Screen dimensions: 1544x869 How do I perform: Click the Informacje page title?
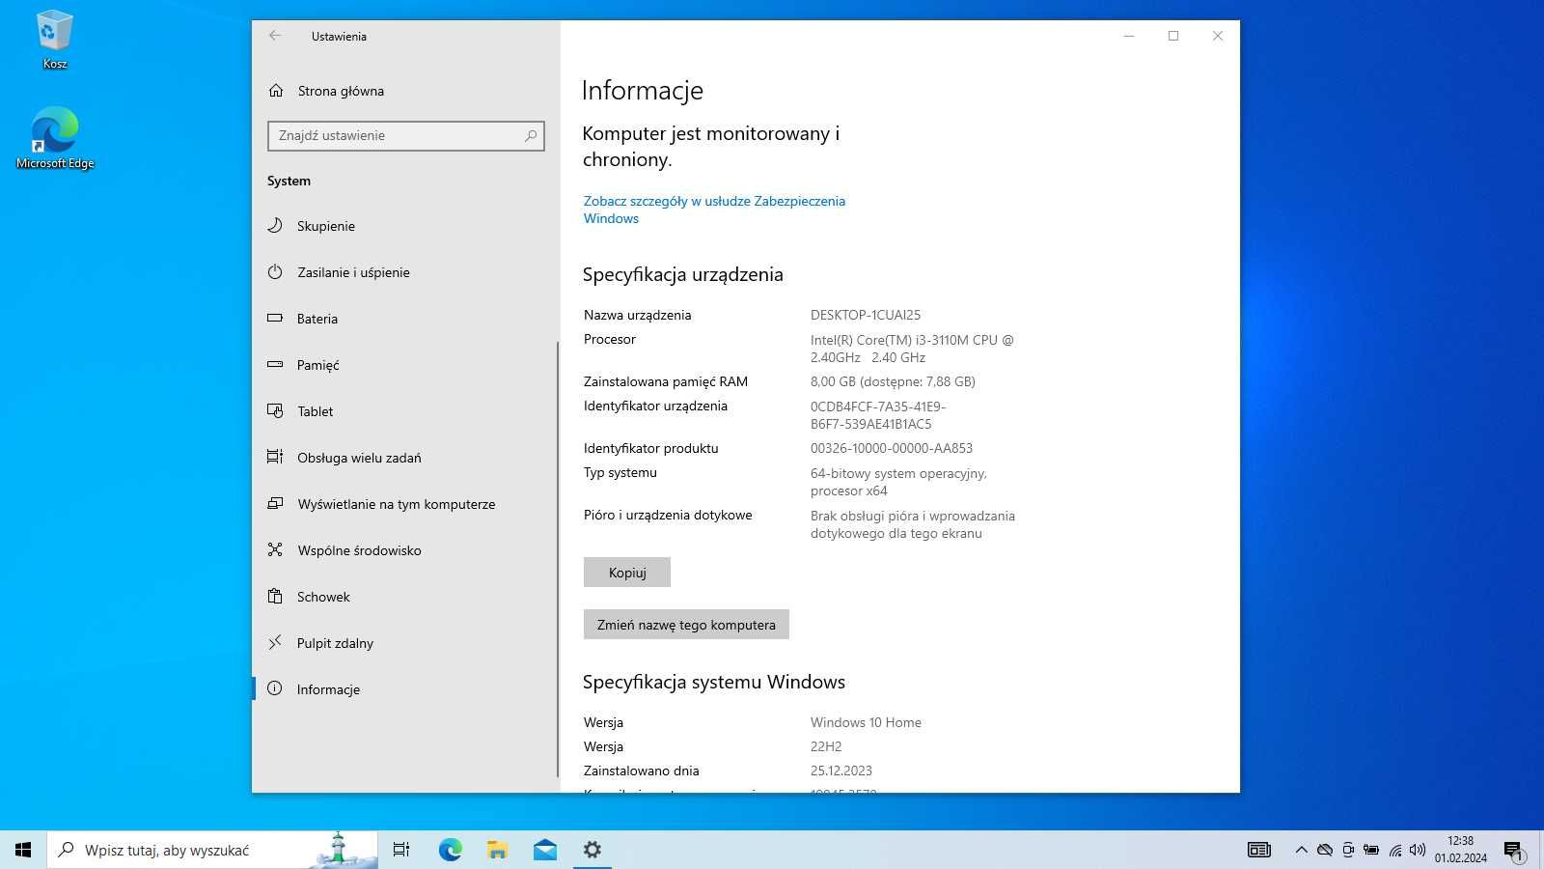click(x=643, y=91)
